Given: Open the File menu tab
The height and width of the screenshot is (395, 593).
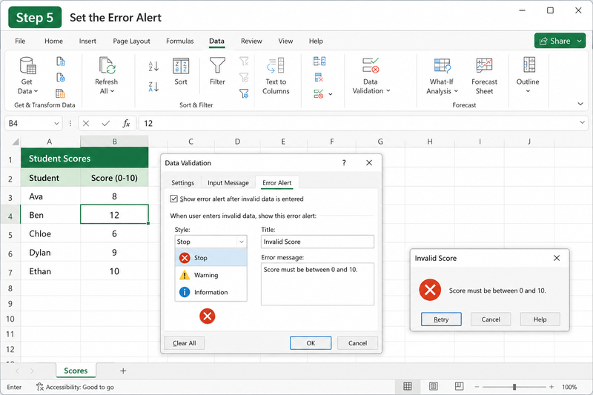Looking at the screenshot, I should [x=20, y=42].
